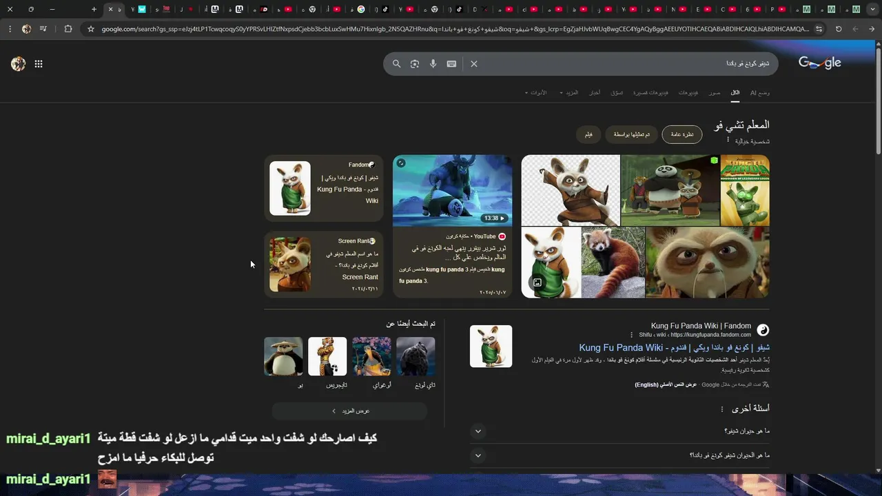This screenshot has width=882, height=496.
Task: Open site settings tune icon in address bar
Action: point(819,29)
